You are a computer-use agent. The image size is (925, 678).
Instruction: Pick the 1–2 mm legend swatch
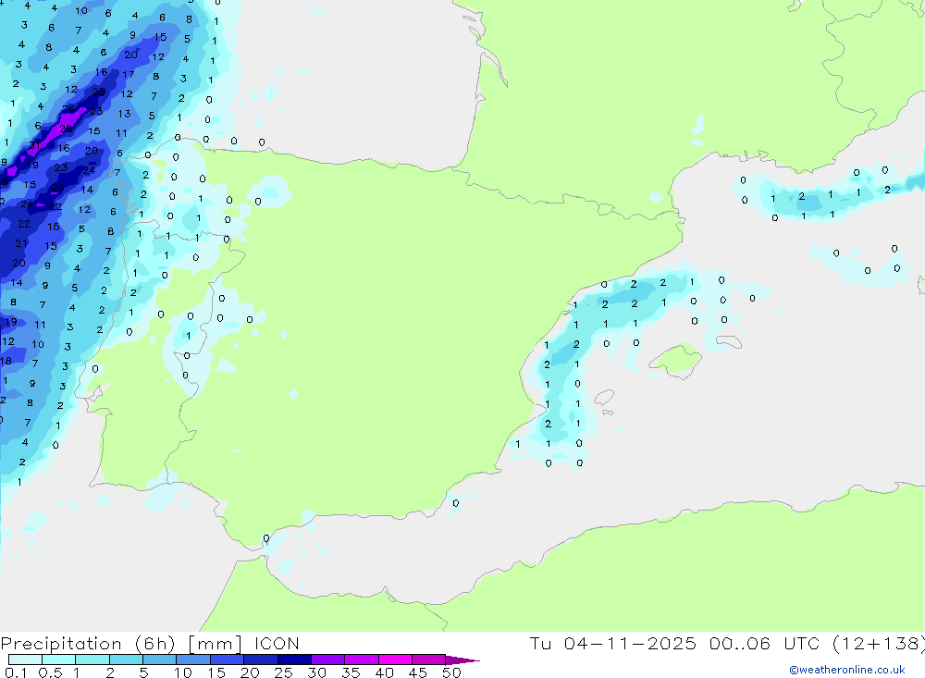[92, 660]
